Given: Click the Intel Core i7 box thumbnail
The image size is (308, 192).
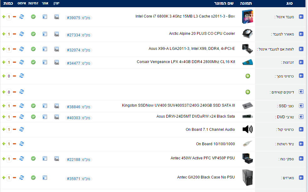Looking at the screenshot, I should point(247,17).
